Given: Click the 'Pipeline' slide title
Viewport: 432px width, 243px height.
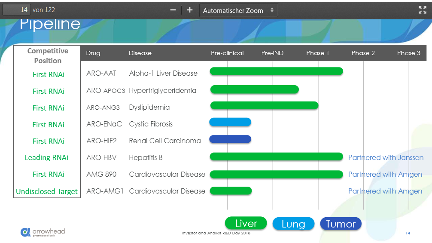Looking at the screenshot, I should pyautogui.click(x=50, y=24).
